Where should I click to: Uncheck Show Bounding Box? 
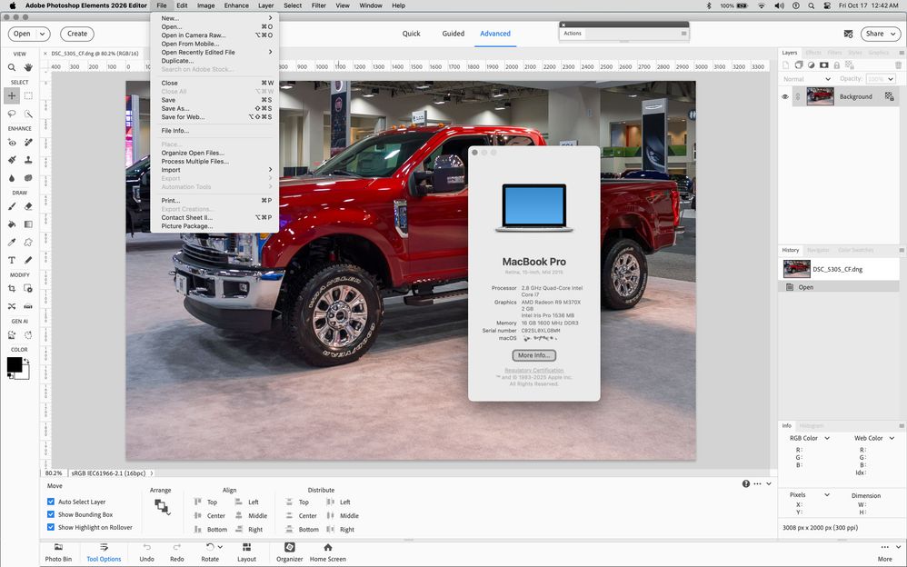coord(51,514)
